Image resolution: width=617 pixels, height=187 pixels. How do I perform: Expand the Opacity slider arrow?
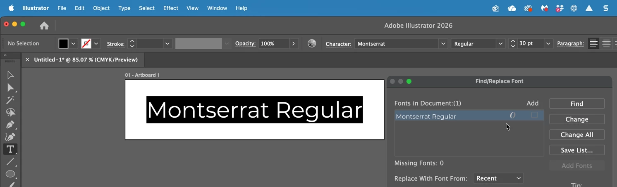(x=294, y=43)
